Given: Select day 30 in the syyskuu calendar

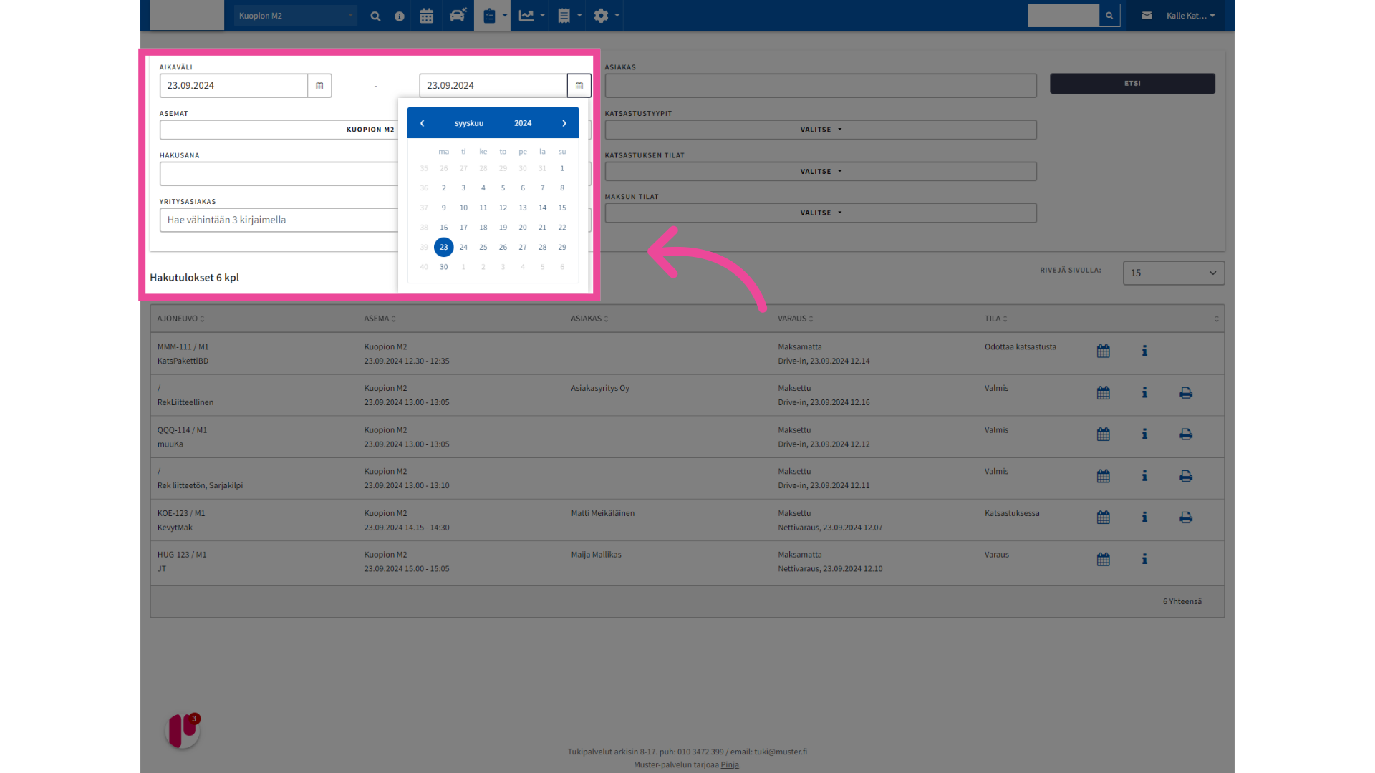Looking at the screenshot, I should [444, 267].
